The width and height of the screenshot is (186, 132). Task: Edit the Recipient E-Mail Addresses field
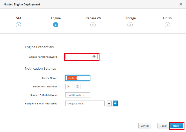click(x=85, y=103)
